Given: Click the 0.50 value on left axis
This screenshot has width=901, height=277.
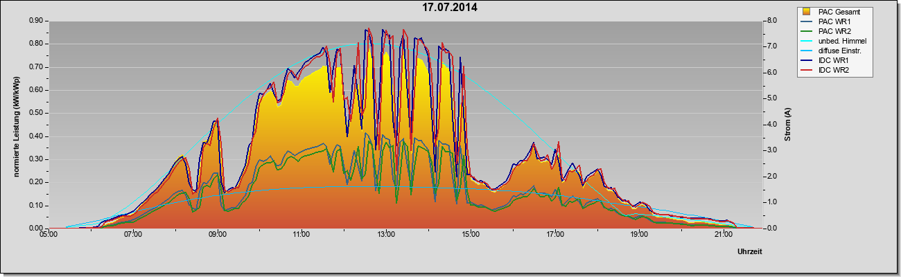Looking at the screenshot, I should (x=36, y=113).
